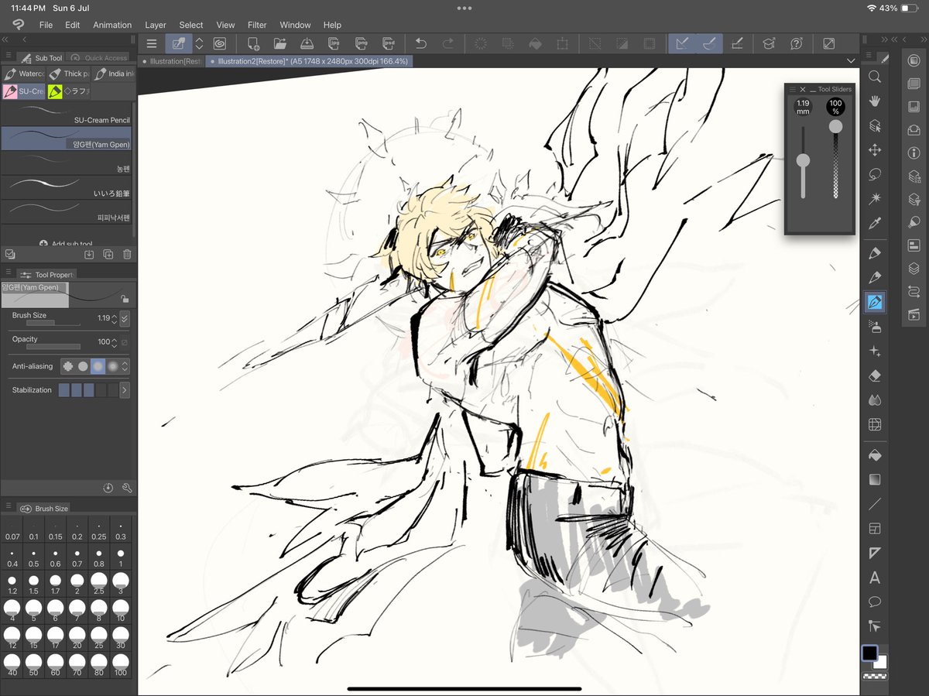Open the canvas tab list chevron
The width and height of the screenshot is (929, 696).
[x=851, y=60]
